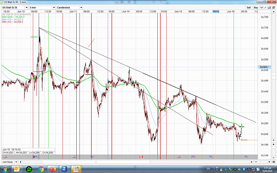Screen dimensions: 277x173
Task: Click the 34,799 price axis label
Action: (x=265, y=17)
